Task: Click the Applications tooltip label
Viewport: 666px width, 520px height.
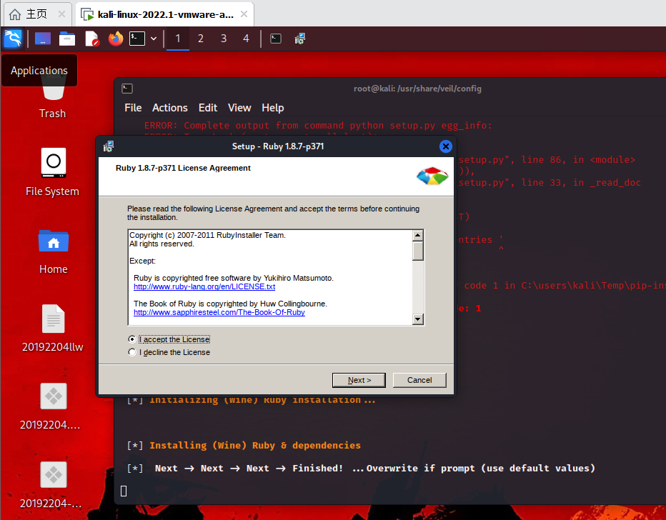Action: click(x=39, y=71)
